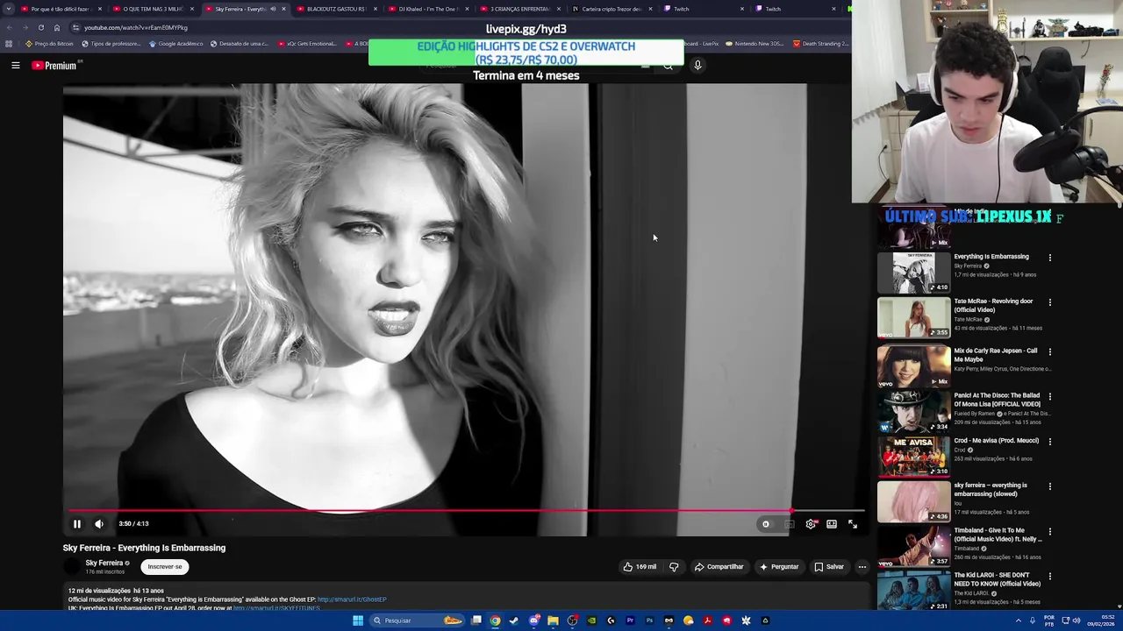Screen dimensions: 1123x631
Task: Click the taskbar Pesquisar search box
Action: pos(416,620)
